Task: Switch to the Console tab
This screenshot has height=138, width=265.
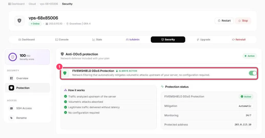Action: (62, 39)
